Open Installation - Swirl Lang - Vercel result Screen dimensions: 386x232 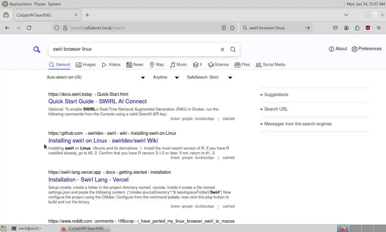[88, 180]
